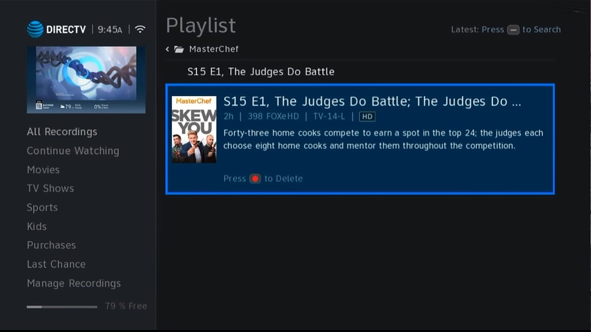Go to the Movies category
This screenshot has height=332, width=591.
tap(43, 170)
